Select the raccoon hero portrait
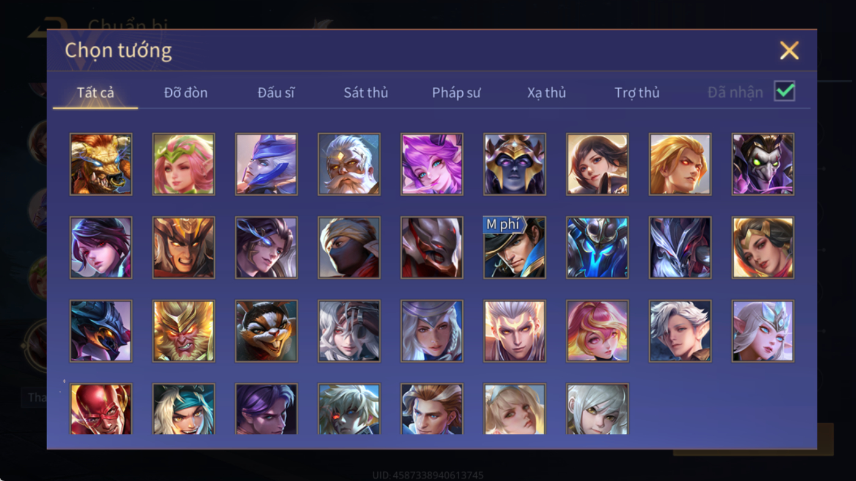The height and width of the screenshot is (481, 856). [x=267, y=331]
